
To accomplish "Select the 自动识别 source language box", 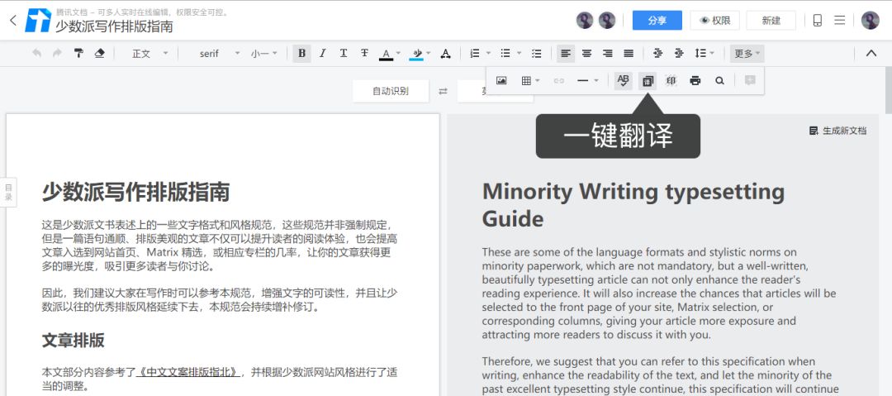I will [x=391, y=91].
